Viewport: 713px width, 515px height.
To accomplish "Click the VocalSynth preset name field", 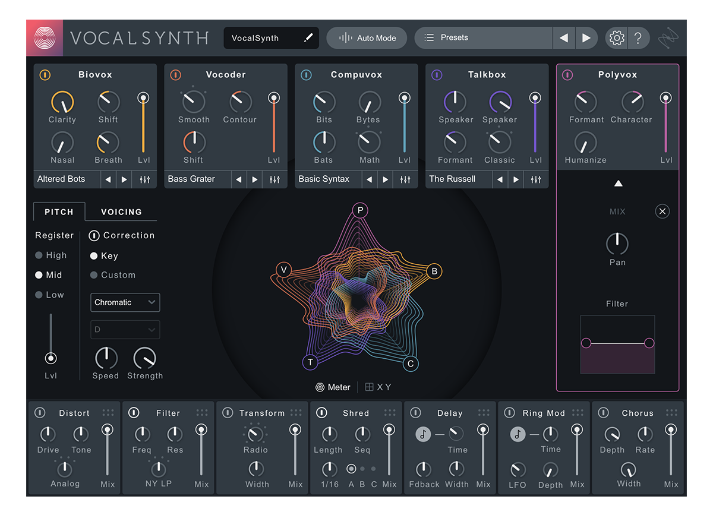I will 272,38.
